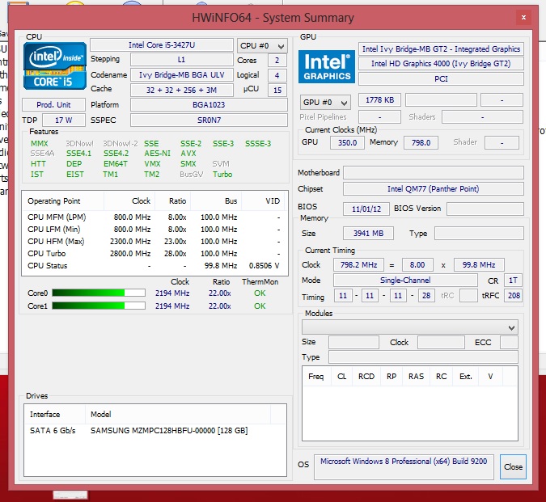Select the CPU LFM (Min) row
The height and width of the screenshot is (502, 546).
point(154,230)
